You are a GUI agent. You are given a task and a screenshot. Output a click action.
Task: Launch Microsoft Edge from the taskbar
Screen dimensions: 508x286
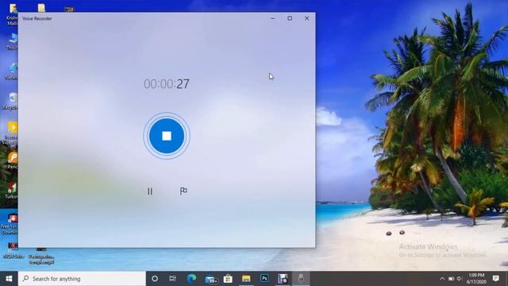click(191, 279)
